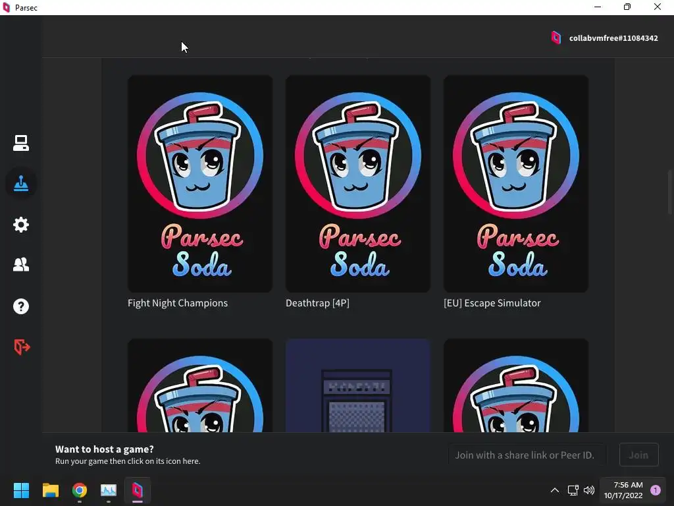Open the Fight Night Champions thumbnail
Screen dimensions: 674x506
tap(200, 184)
